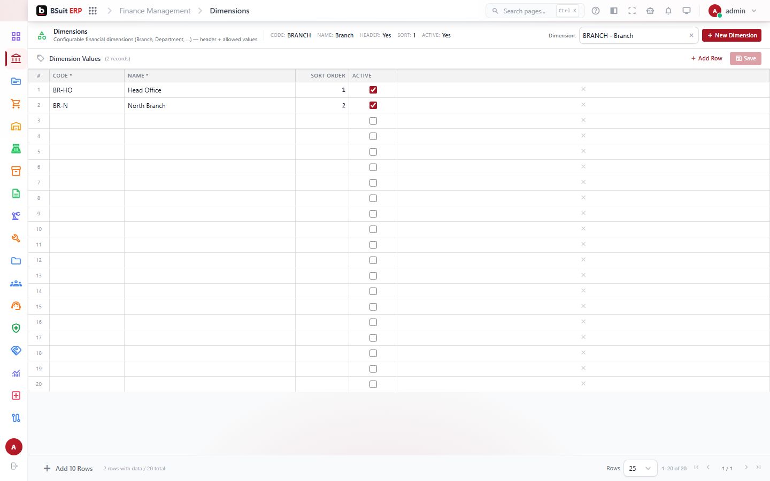Check the Active box in row 3
This screenshot has width=770, height=481.
click(x=373, y=121)
